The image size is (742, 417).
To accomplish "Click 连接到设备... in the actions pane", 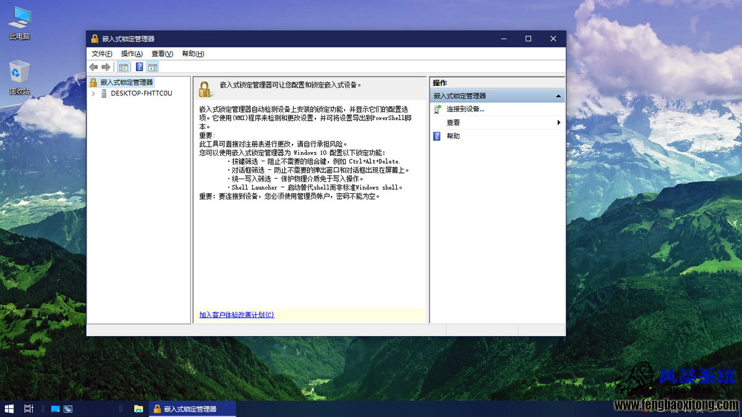I will 465,109.
